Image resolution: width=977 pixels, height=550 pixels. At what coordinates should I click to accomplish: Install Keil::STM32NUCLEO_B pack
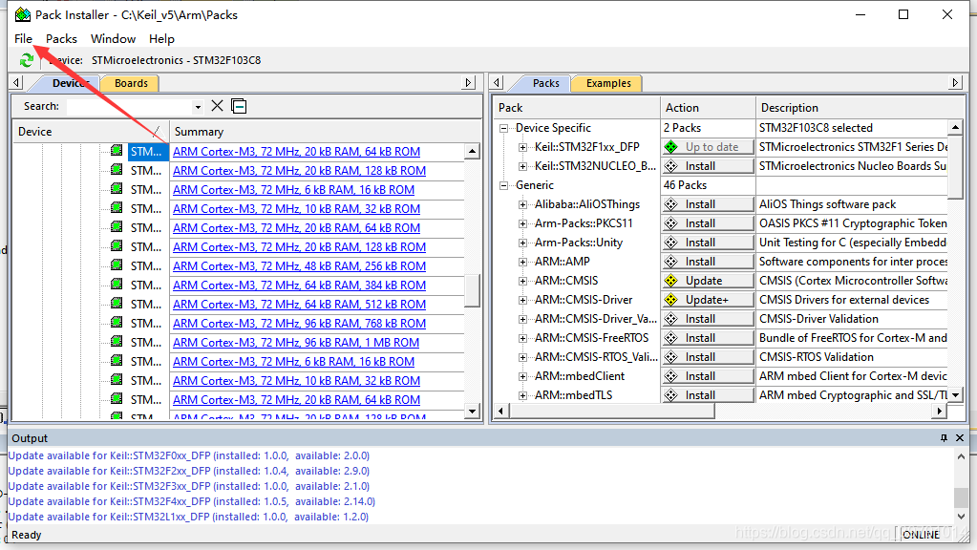(x=708, y=166)
